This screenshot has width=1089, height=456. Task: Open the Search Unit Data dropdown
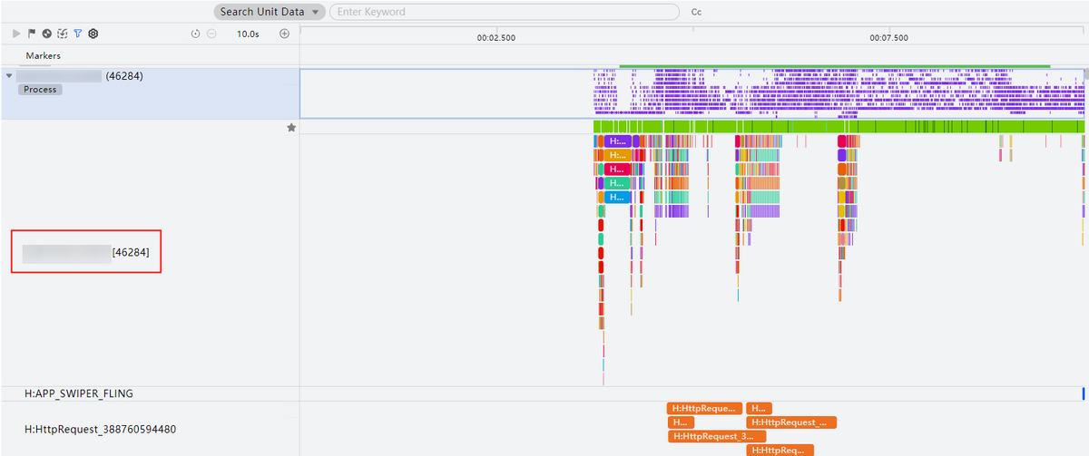pos(270,12)
